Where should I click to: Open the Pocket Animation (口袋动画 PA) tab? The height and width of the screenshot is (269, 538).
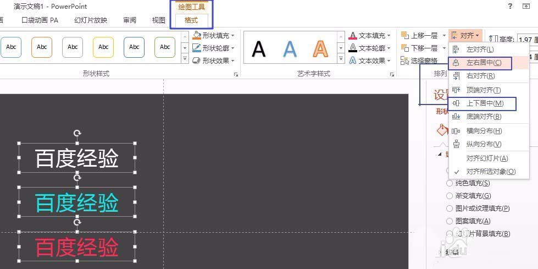click(x=40, y=20)
